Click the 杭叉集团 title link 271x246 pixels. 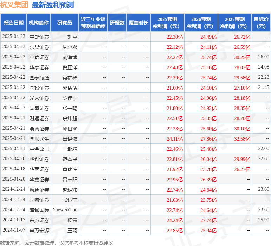pyautogui.click(x=14, y=5)
